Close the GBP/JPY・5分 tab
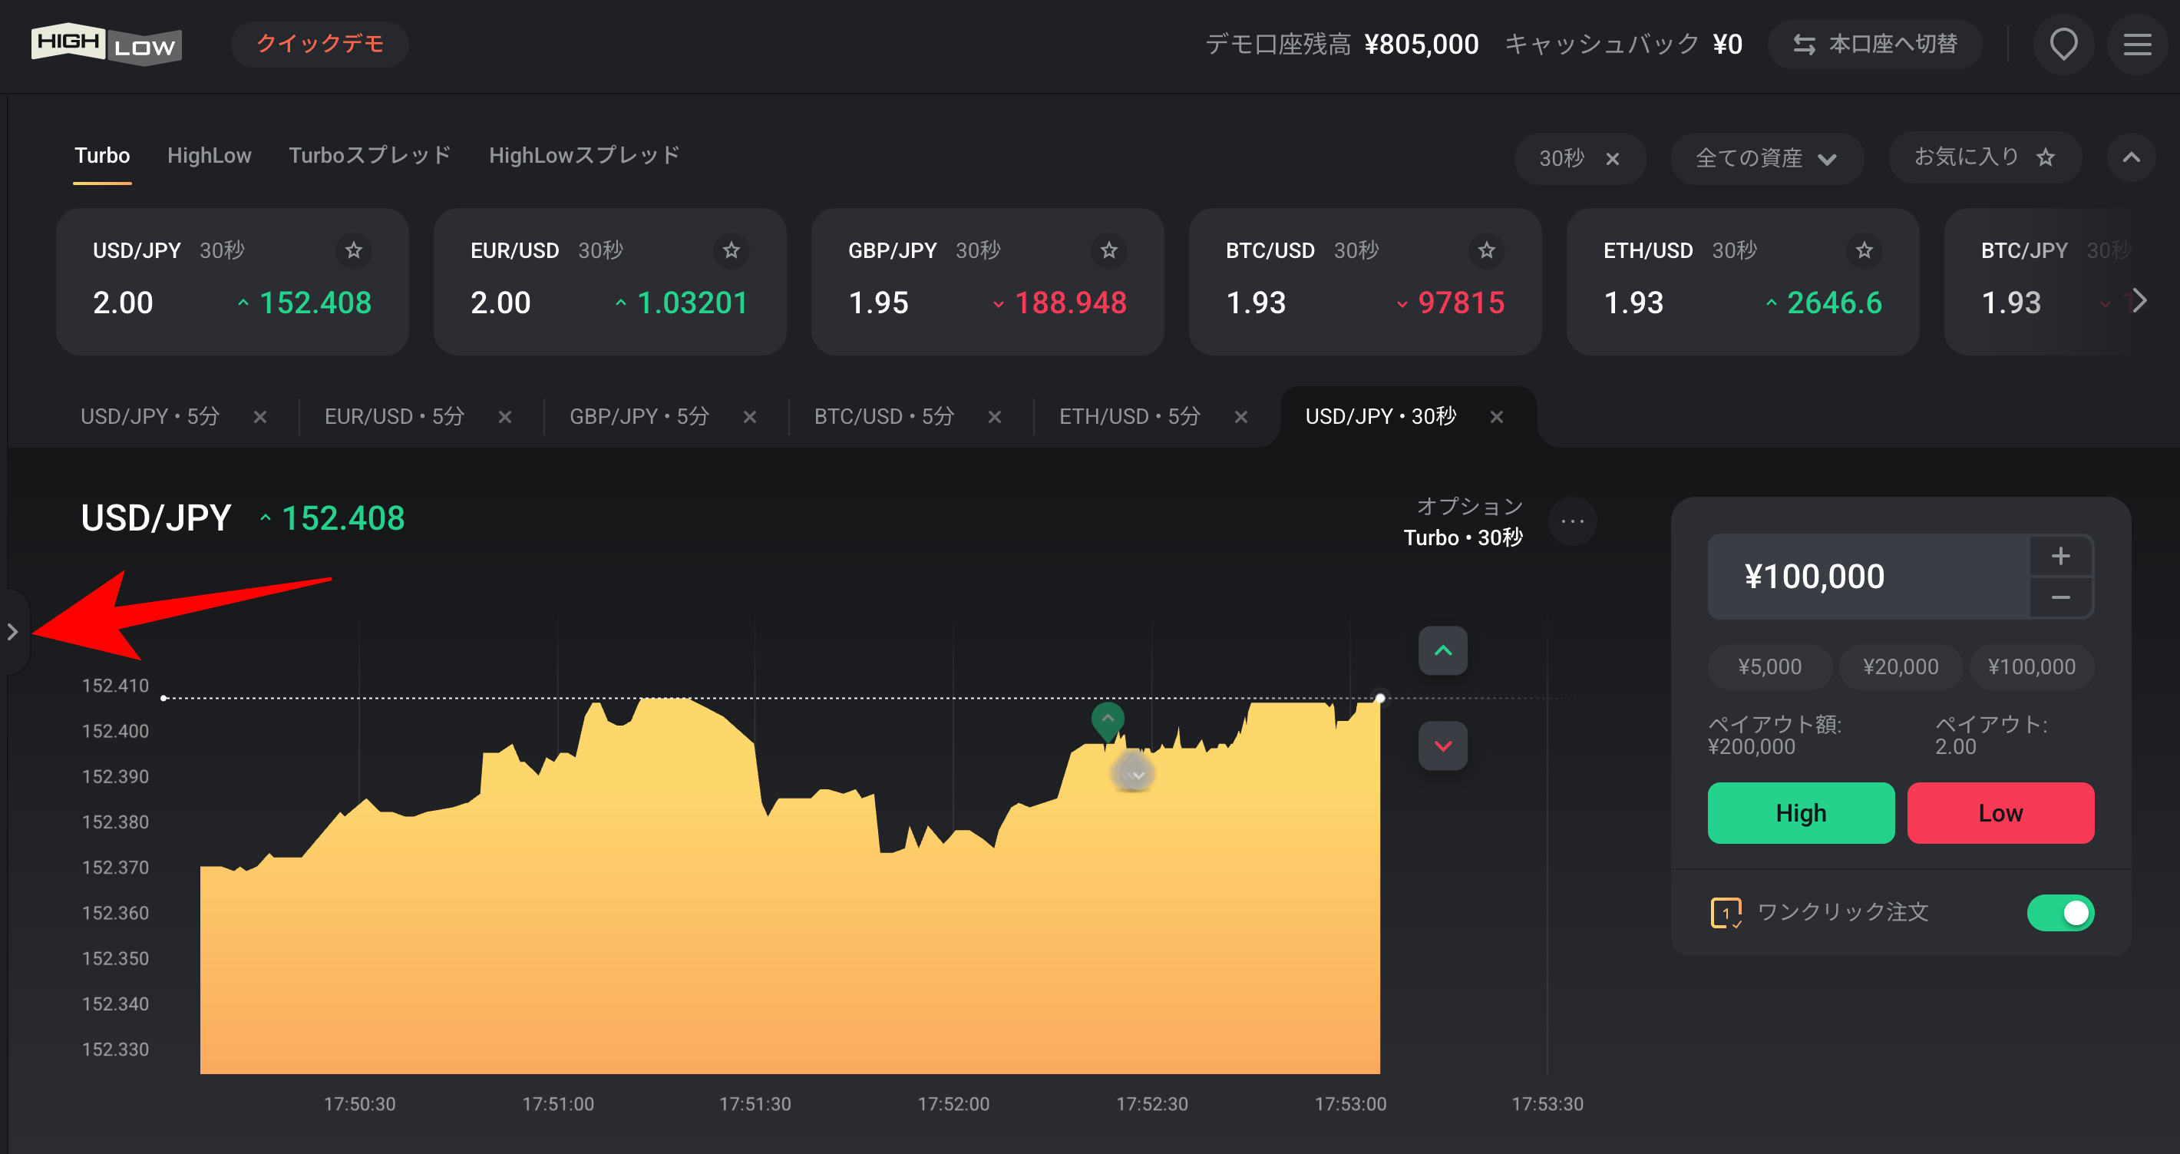 750,418
